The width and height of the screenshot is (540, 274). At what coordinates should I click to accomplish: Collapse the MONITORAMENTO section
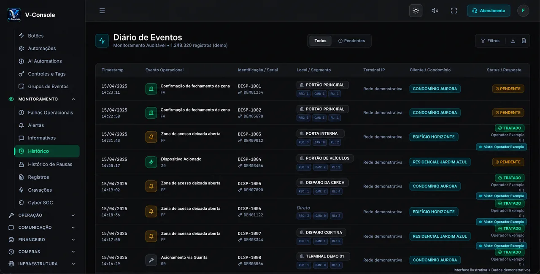[42, 99]
